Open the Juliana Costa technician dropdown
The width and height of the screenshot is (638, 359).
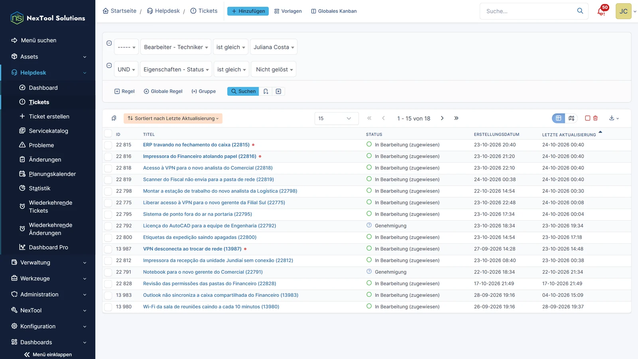point(274,47)
